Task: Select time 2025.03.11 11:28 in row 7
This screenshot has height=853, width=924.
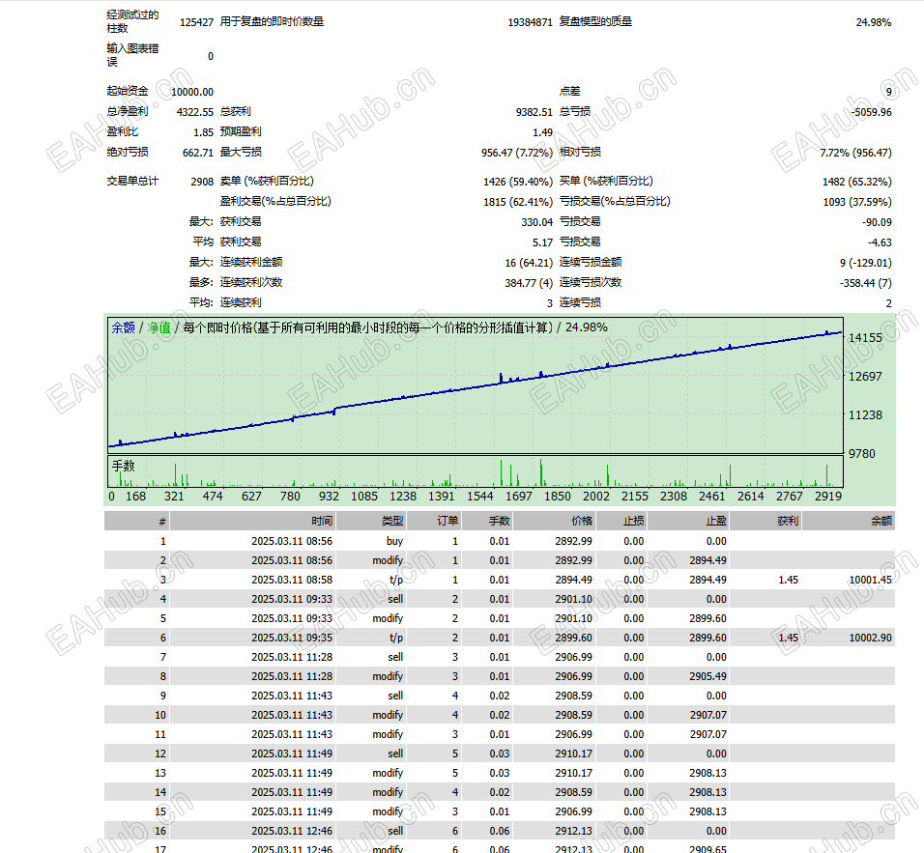Action: coord(292,657)
